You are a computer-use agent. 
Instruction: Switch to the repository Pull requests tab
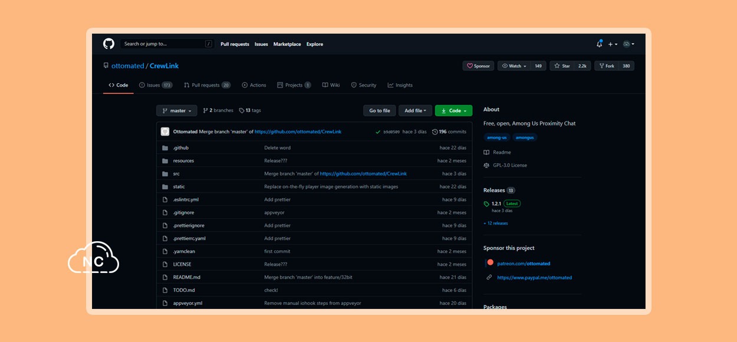coord(207,85)
